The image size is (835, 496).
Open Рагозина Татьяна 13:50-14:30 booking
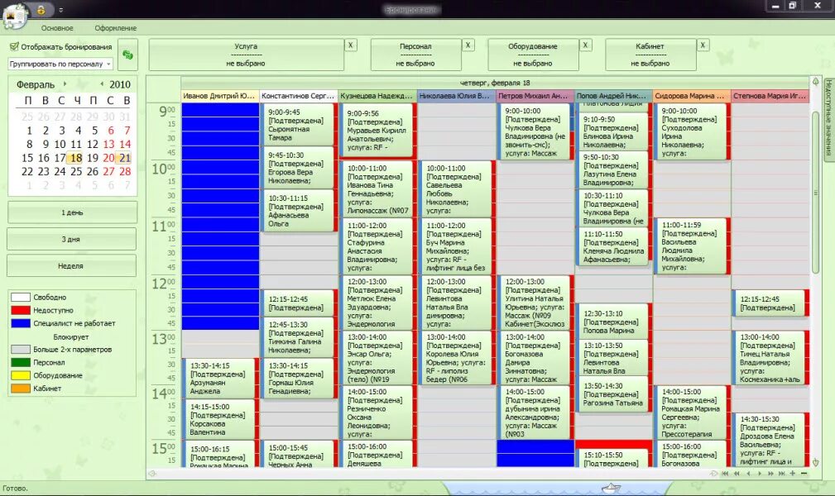pyautogui.click(x=613, y=393)
